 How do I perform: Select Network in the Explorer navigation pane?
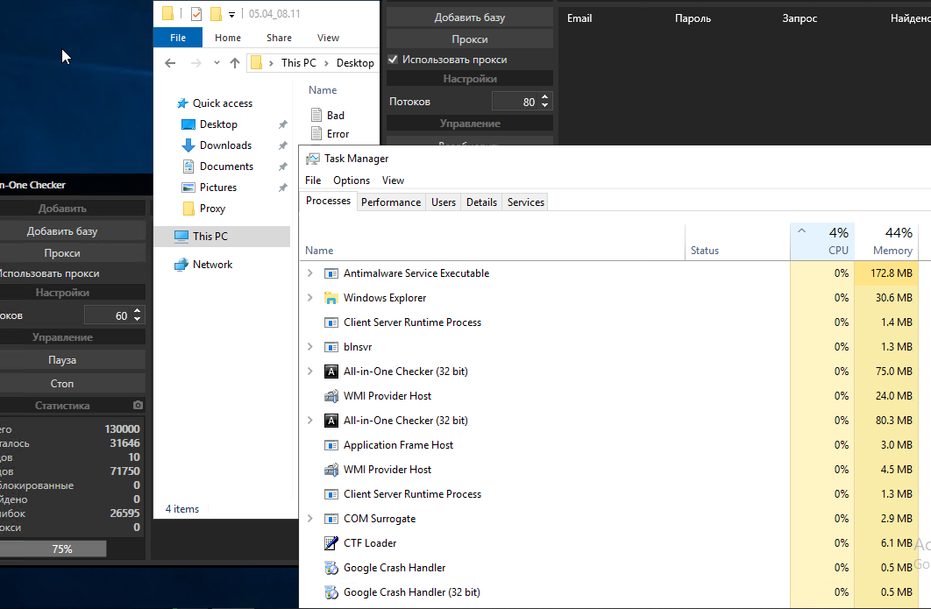[212, 265]
